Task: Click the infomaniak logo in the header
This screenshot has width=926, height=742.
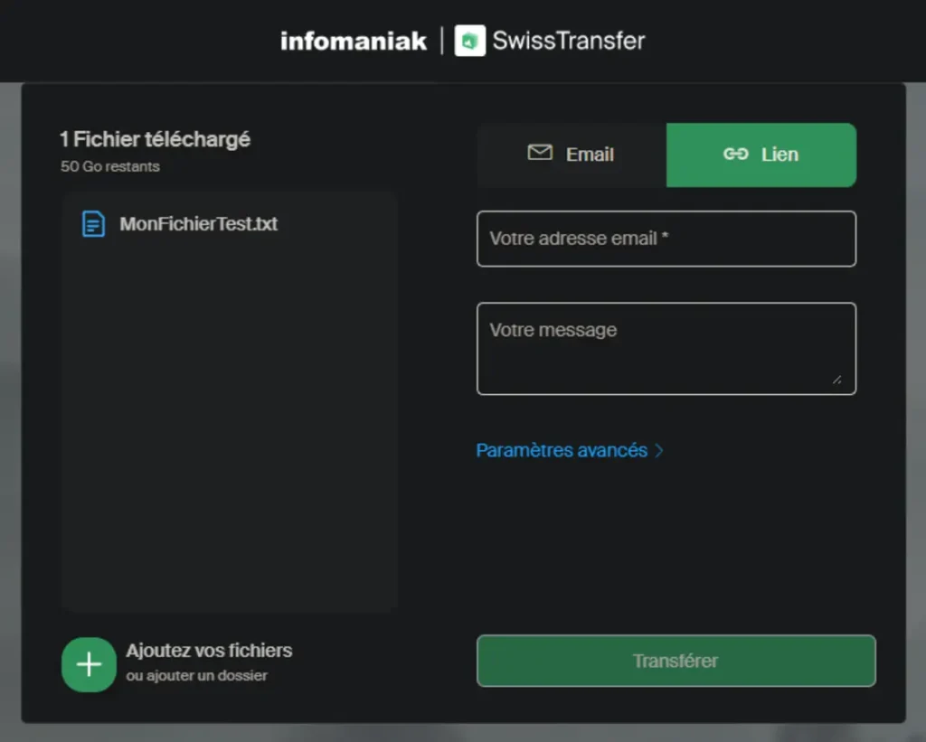Action: click(353, 41)
